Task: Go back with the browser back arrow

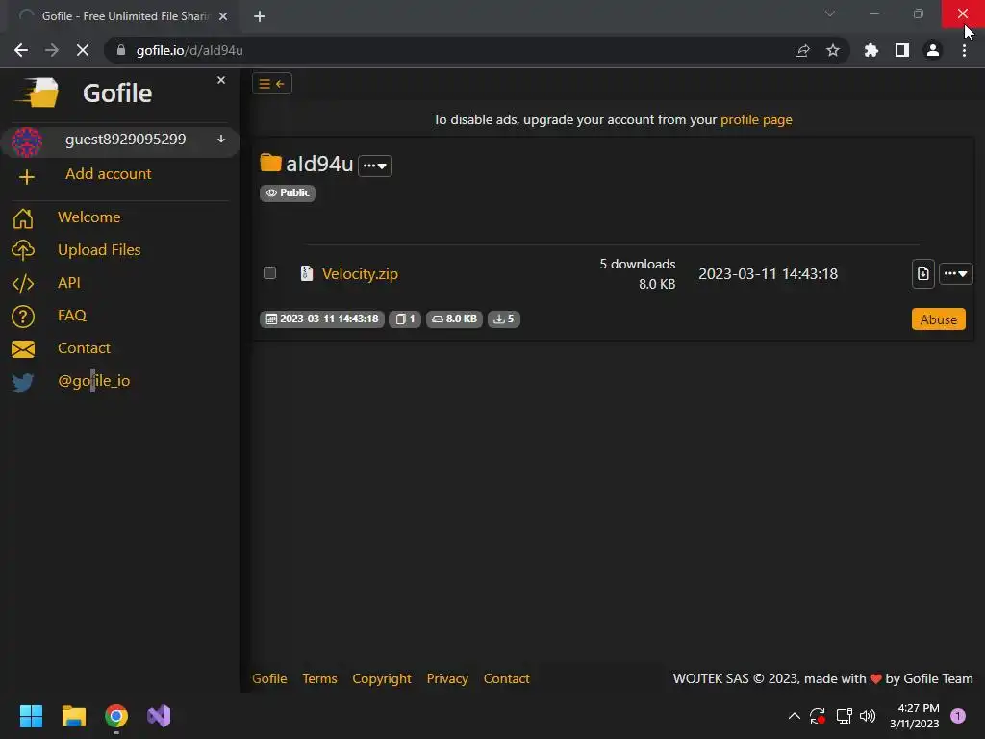Action: click(x=21, y=50)
